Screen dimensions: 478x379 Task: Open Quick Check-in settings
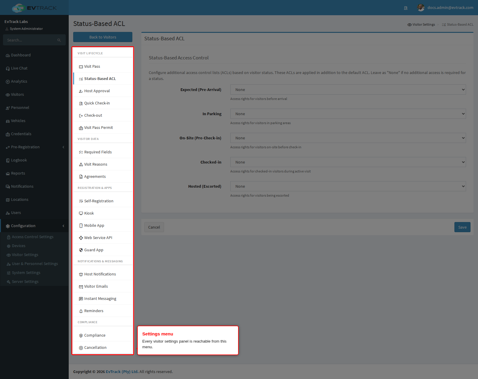pyautogui.click(x=103, y=103)
